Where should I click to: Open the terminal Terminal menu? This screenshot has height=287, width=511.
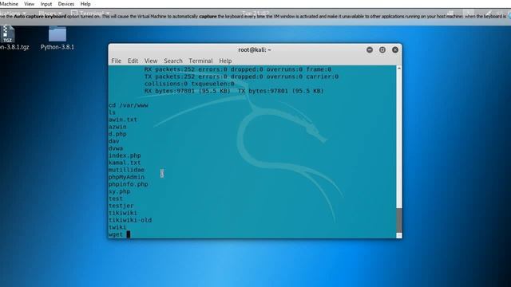(200, 61)
